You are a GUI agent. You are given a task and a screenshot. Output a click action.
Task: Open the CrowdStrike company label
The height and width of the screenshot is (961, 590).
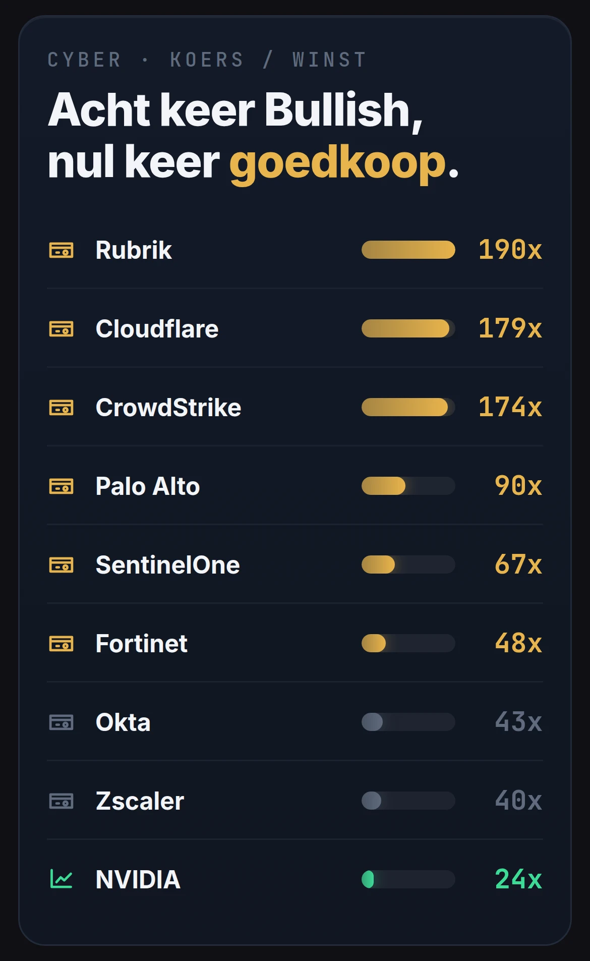tap(168, 408)
